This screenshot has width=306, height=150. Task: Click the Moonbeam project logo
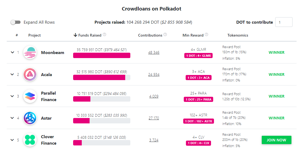30,53
